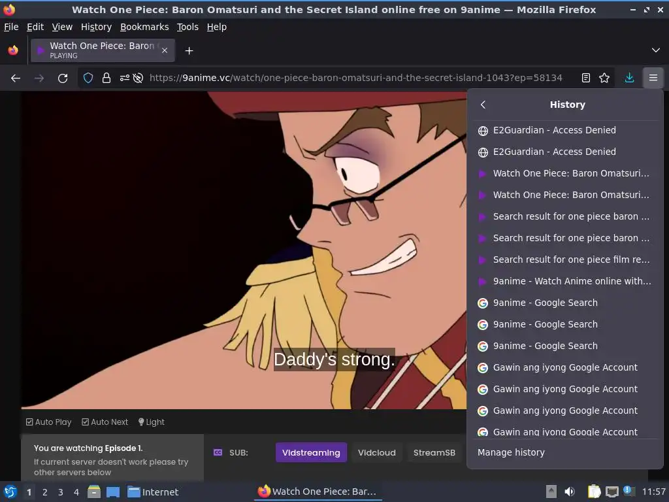This screenshot has height=502, width=669.
Task: Open Firefox View pinned icon
Action: [x=13, y=50]
